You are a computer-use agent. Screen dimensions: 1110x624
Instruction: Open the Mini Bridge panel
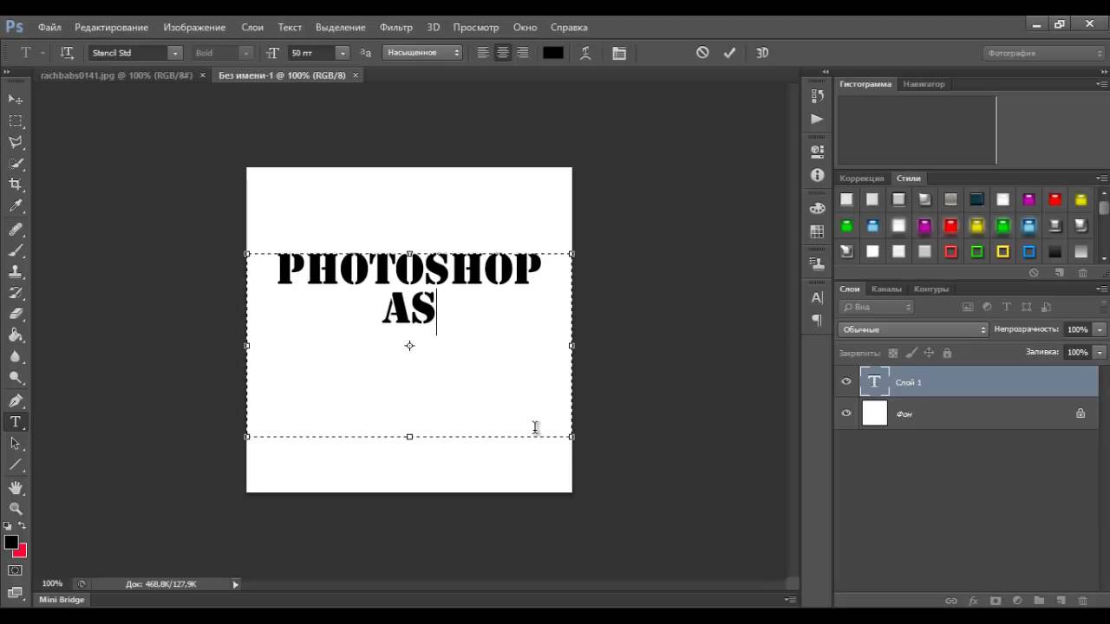62,600
